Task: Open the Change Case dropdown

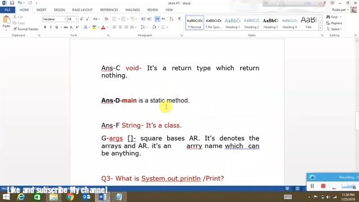Action: 96,19
